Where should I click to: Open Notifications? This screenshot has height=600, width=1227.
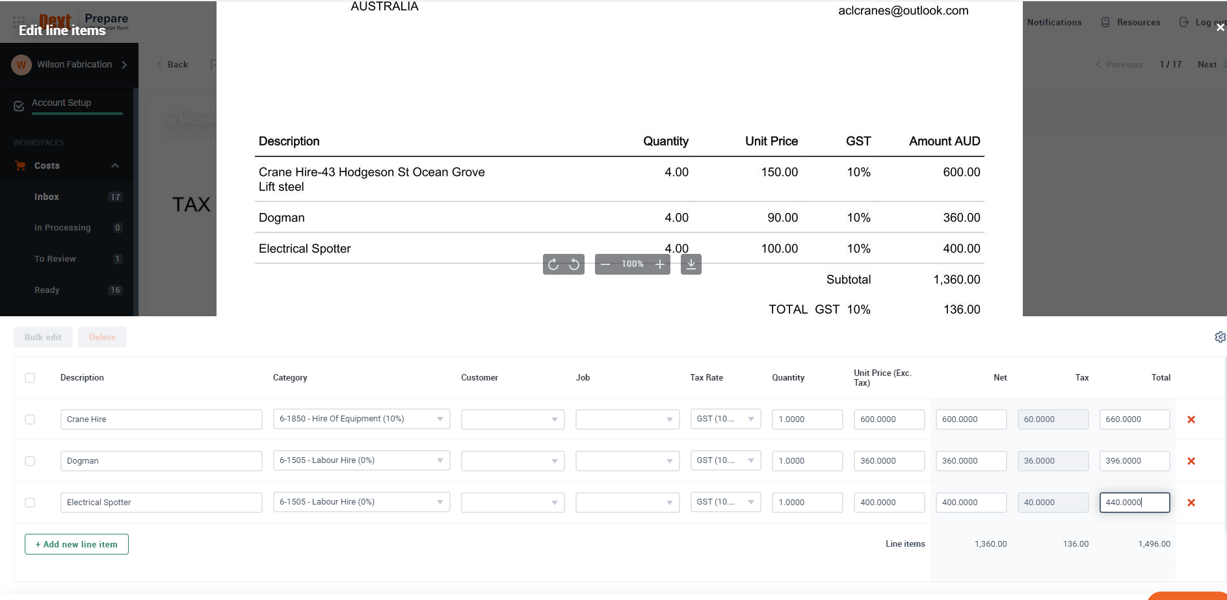[1053, 21]
